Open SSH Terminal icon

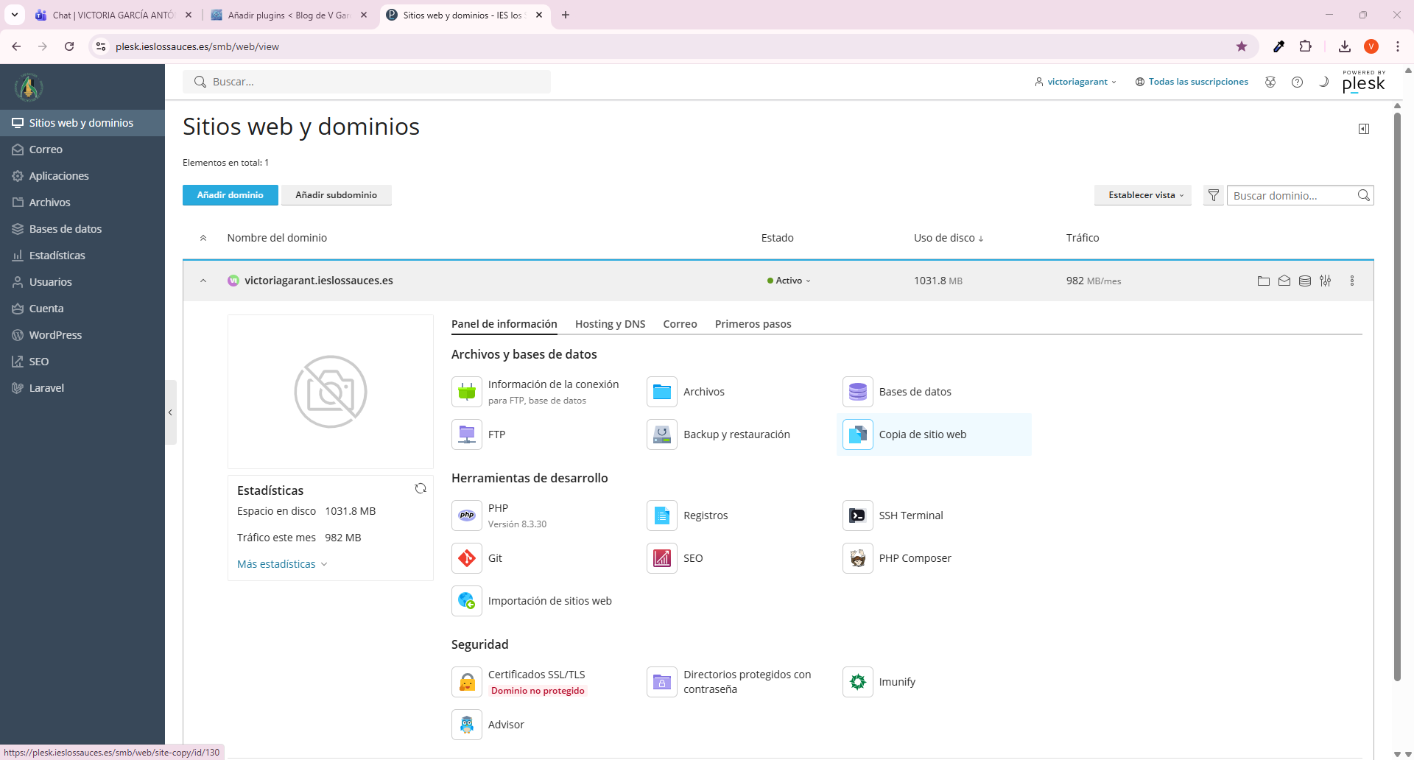click(857, 516)
